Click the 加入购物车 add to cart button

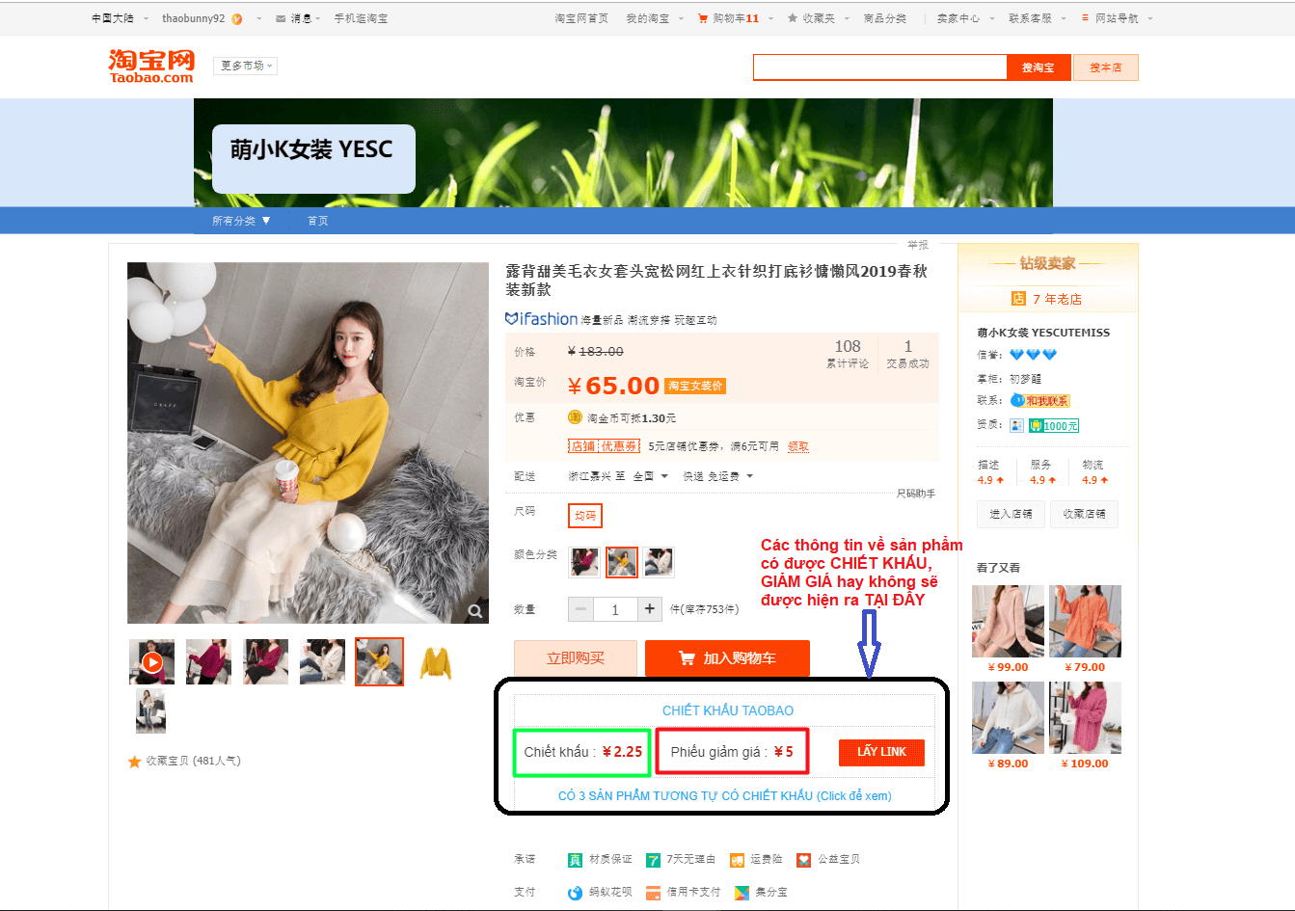coord(727,658)
